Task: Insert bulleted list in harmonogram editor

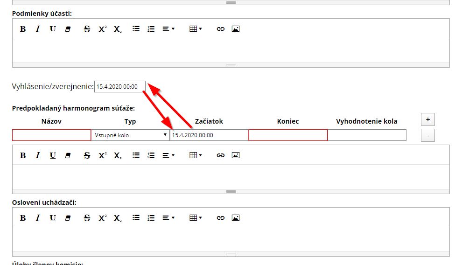Action: tap(136, 155)
